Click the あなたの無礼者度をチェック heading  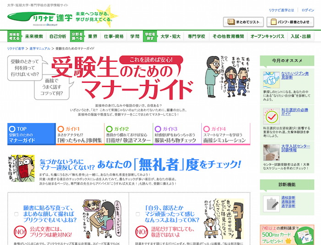140,165
